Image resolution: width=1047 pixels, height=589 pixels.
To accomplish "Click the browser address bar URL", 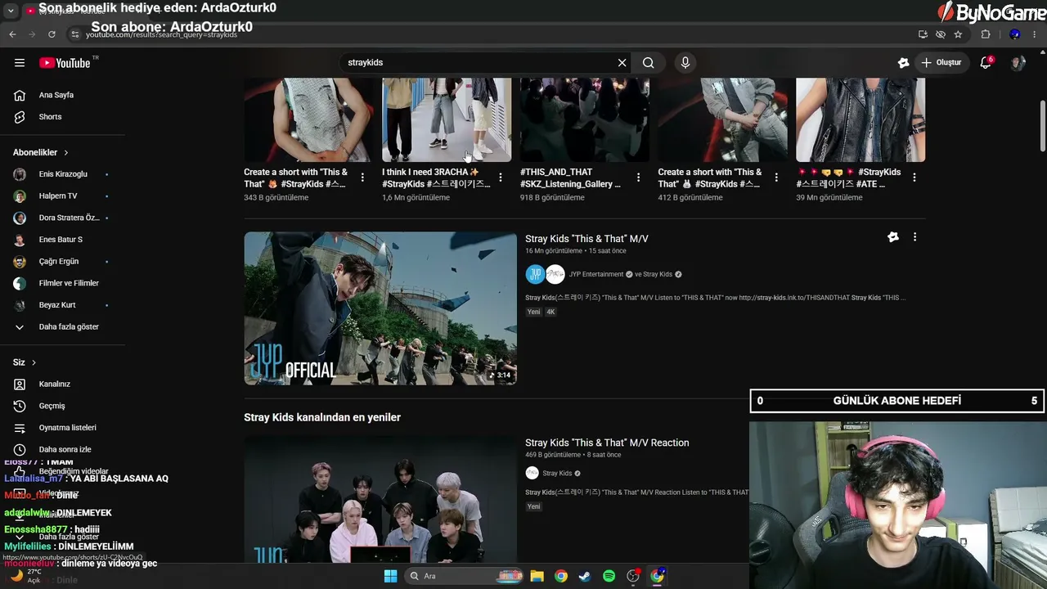I will 162,35.
